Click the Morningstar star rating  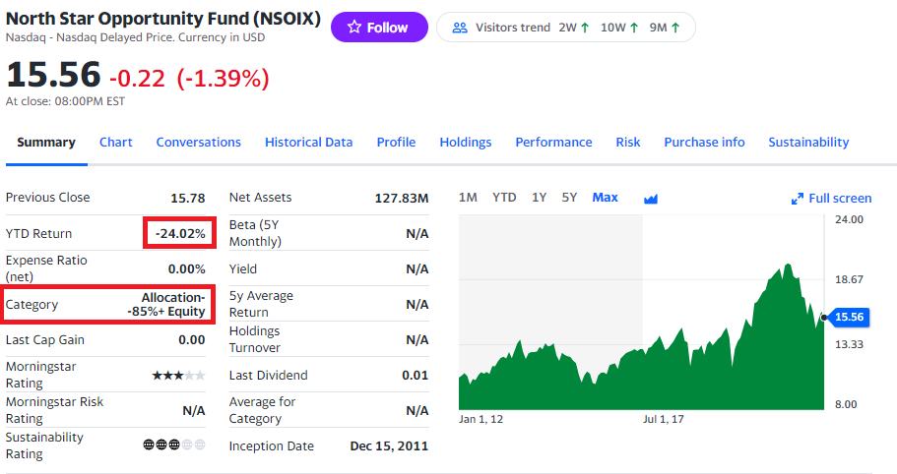click(x=178, y=376)
